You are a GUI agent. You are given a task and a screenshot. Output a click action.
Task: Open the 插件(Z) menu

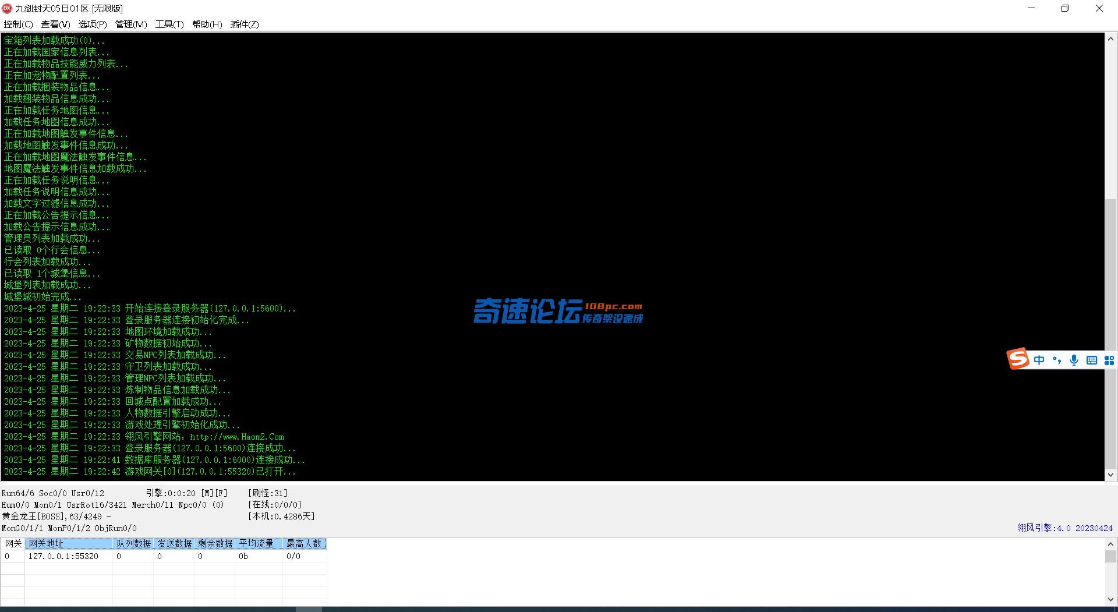point(245,24)
